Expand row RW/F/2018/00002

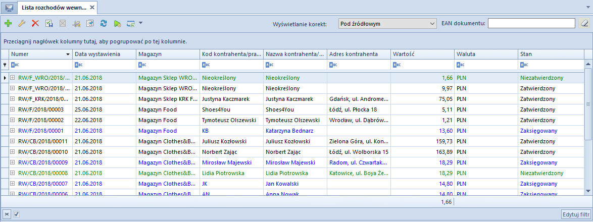[13, 120]
